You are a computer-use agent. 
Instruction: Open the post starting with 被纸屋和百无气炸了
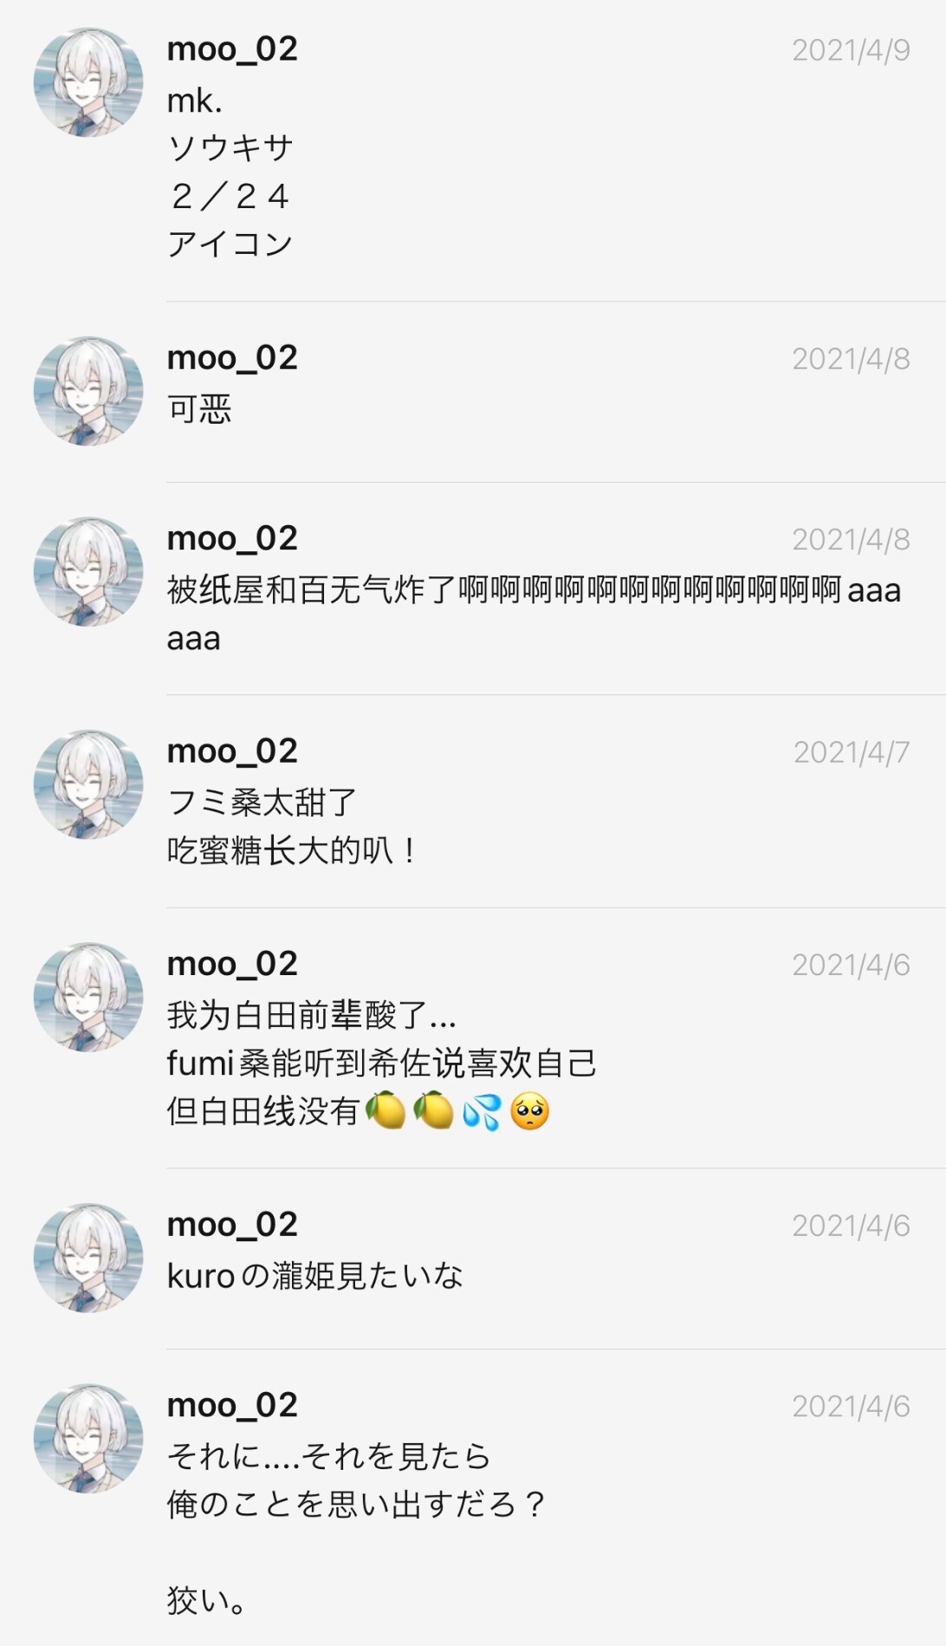(535, 614)
